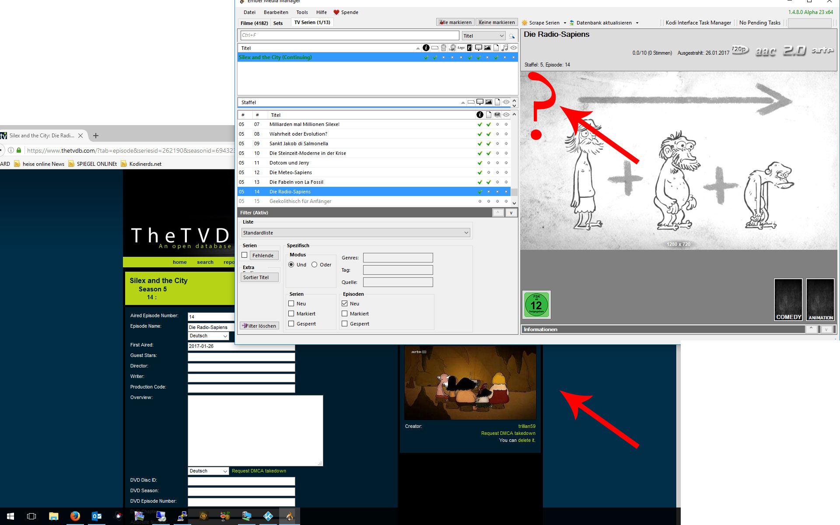The height and width of the screenshot is (525, 840).
Task: Uncheck the Episoden Neu checkbox
Action: (x=345, y=304)
